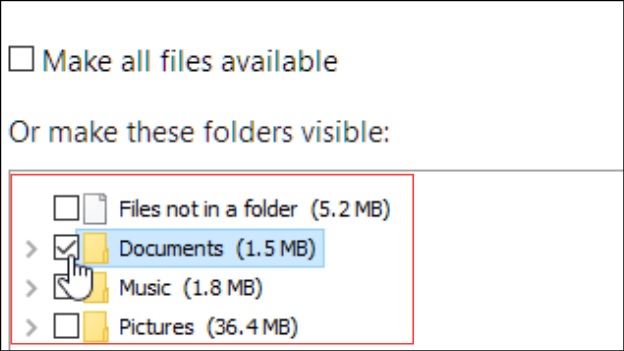
Task: Click the 5.2 MB size text for loose files
Action: 350,209
